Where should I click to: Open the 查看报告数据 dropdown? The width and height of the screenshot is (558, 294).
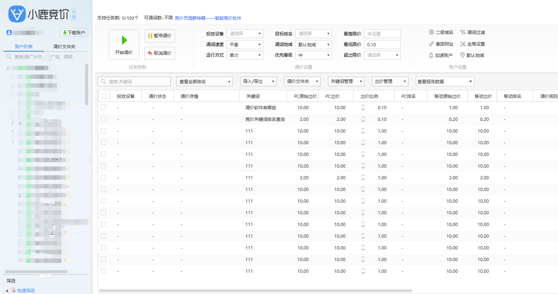445,81
